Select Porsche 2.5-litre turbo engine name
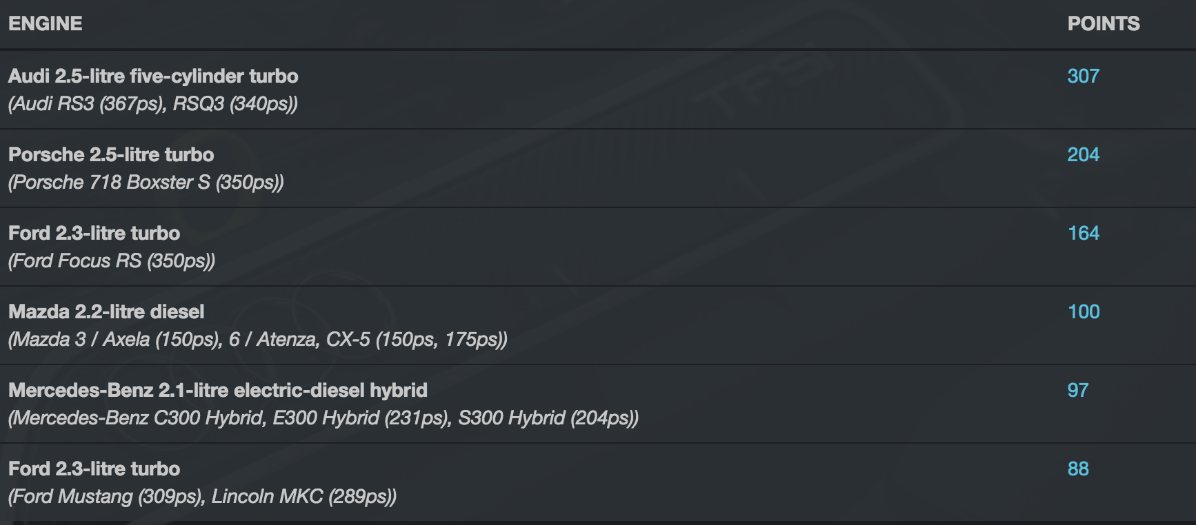 (111, 154)
